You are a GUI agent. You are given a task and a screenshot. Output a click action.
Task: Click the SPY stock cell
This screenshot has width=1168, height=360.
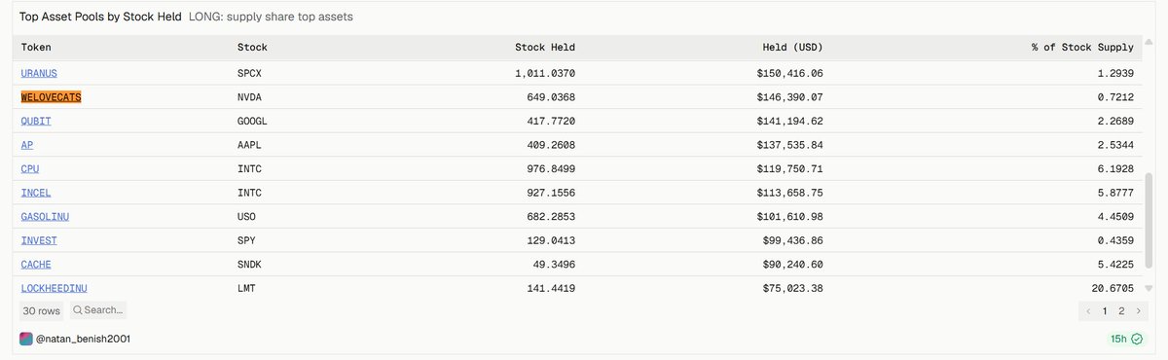[246, 240]
